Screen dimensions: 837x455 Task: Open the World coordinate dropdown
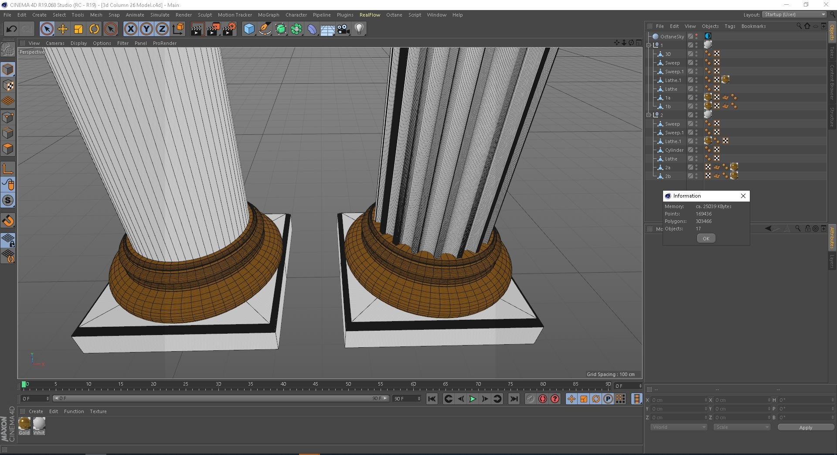coord(678,427)
